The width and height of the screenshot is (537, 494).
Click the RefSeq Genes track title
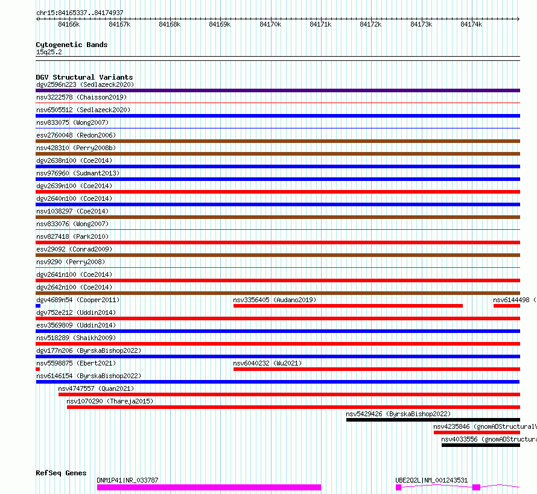click(61, 473)
